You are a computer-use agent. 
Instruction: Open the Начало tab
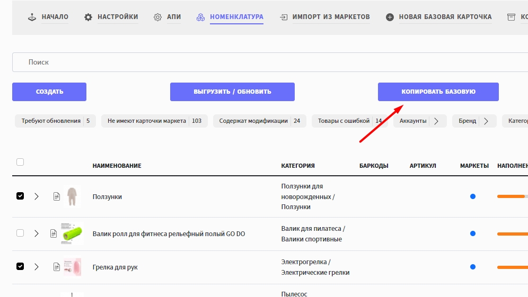coord(48,17)
